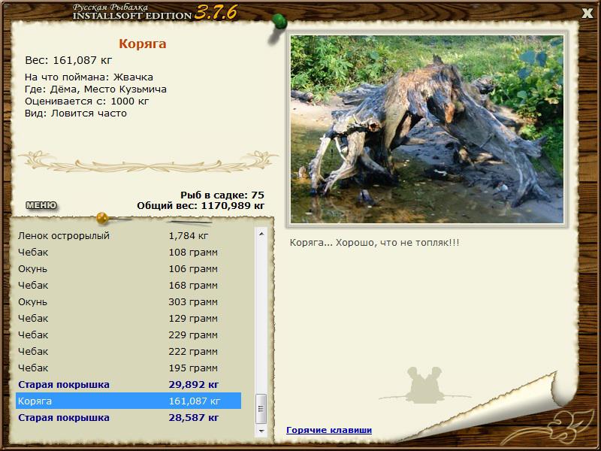Click the fishermen silhouette icon
Viewport: 601px width, 451px height.
tap(424, 385)
